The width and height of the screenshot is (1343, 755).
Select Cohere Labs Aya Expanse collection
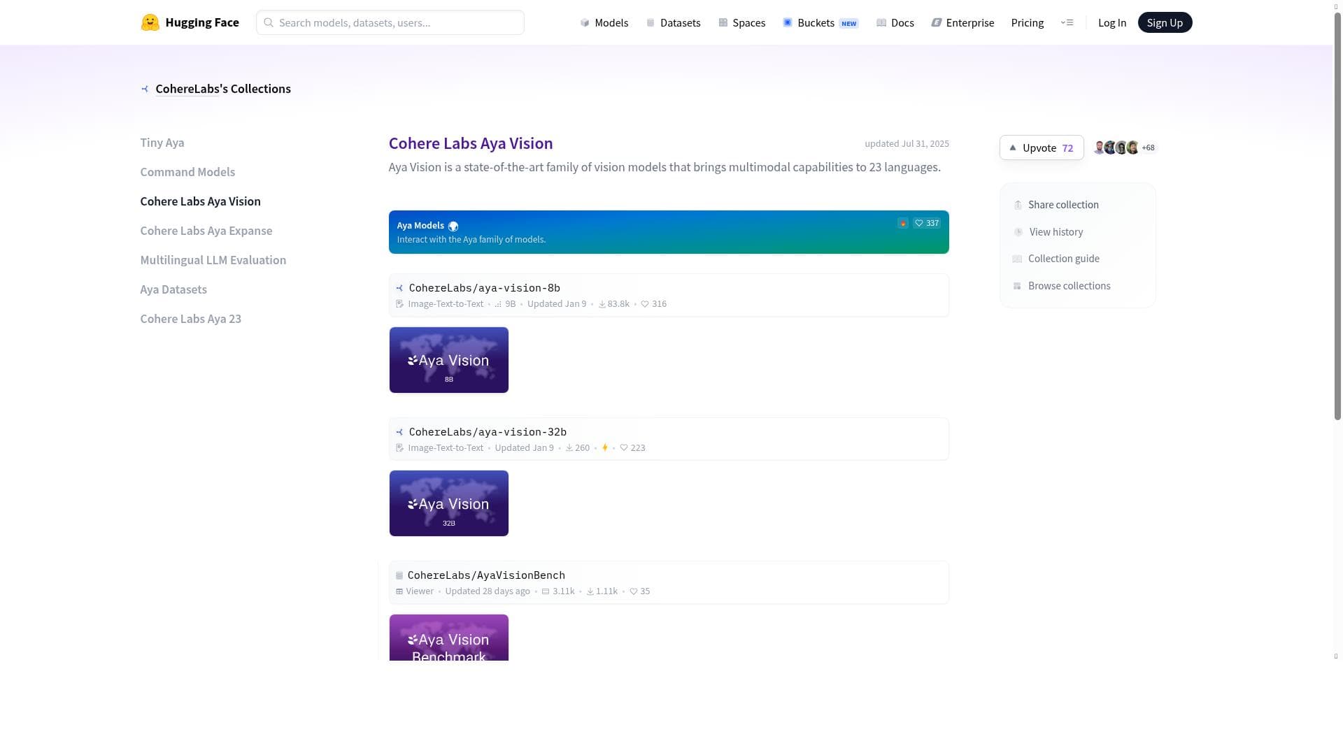(206, 231)
